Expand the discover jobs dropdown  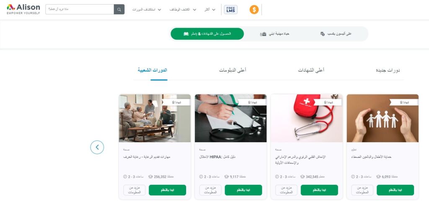coord(183,10)
